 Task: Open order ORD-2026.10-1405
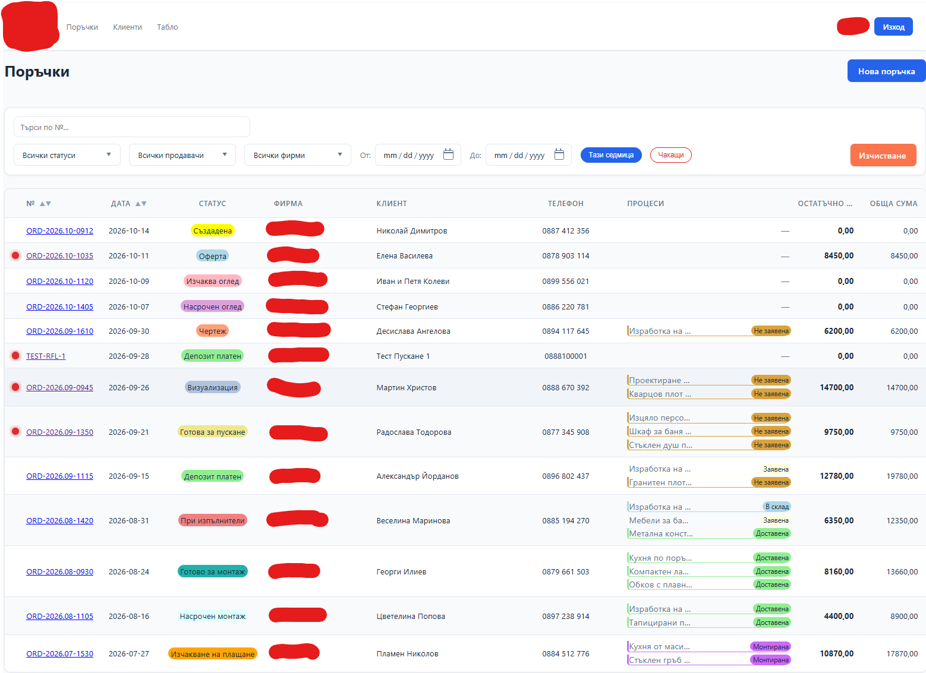point(59,307)
